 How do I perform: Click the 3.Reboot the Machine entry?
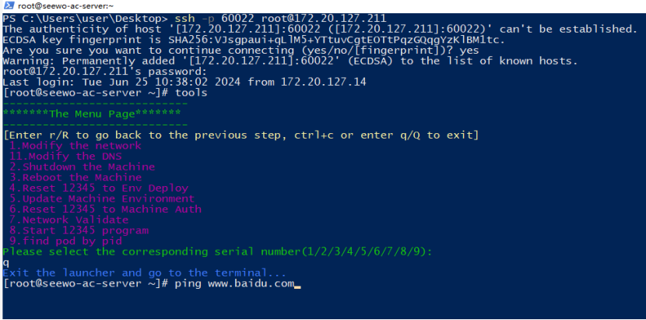(x=75, y=178)
